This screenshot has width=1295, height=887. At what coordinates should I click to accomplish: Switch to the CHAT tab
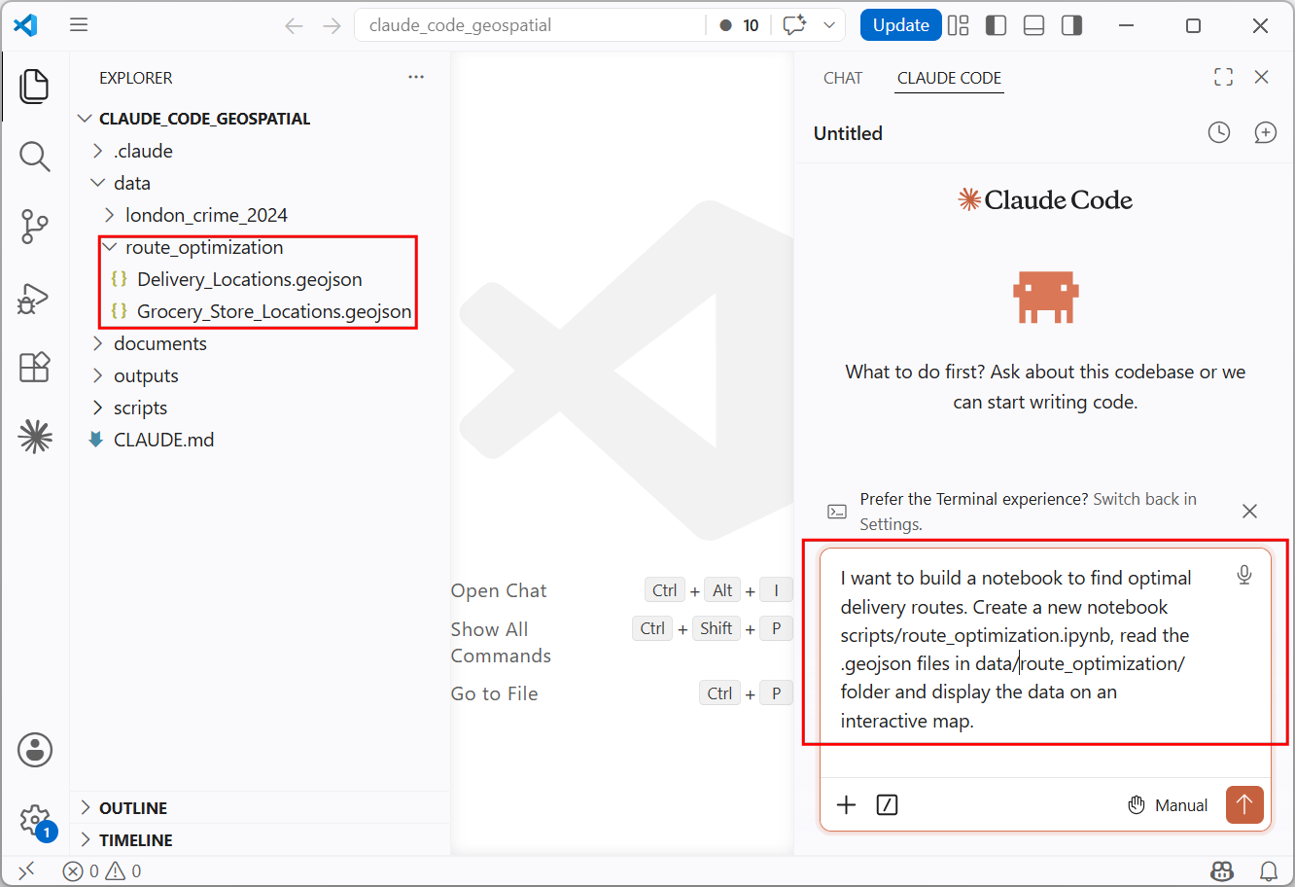coord(843,78)
